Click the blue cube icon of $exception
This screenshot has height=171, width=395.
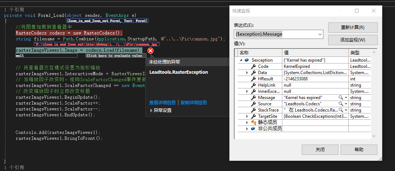point(247,60)
